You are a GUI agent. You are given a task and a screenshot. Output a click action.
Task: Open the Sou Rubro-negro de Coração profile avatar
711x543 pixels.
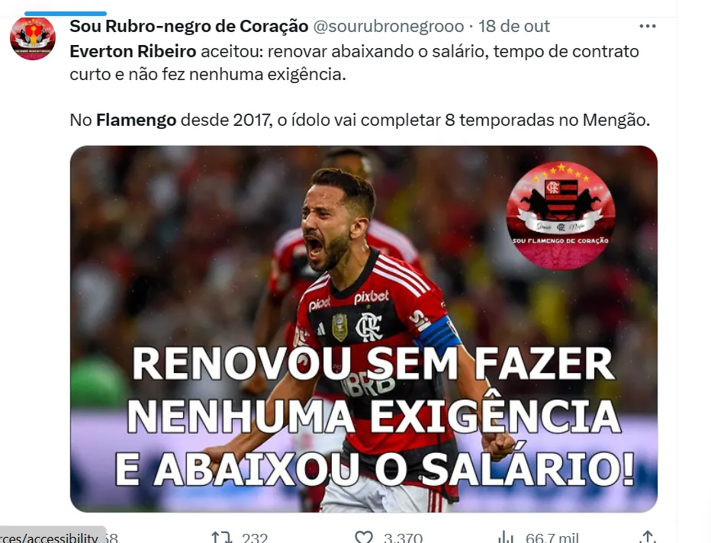(33, 39)
